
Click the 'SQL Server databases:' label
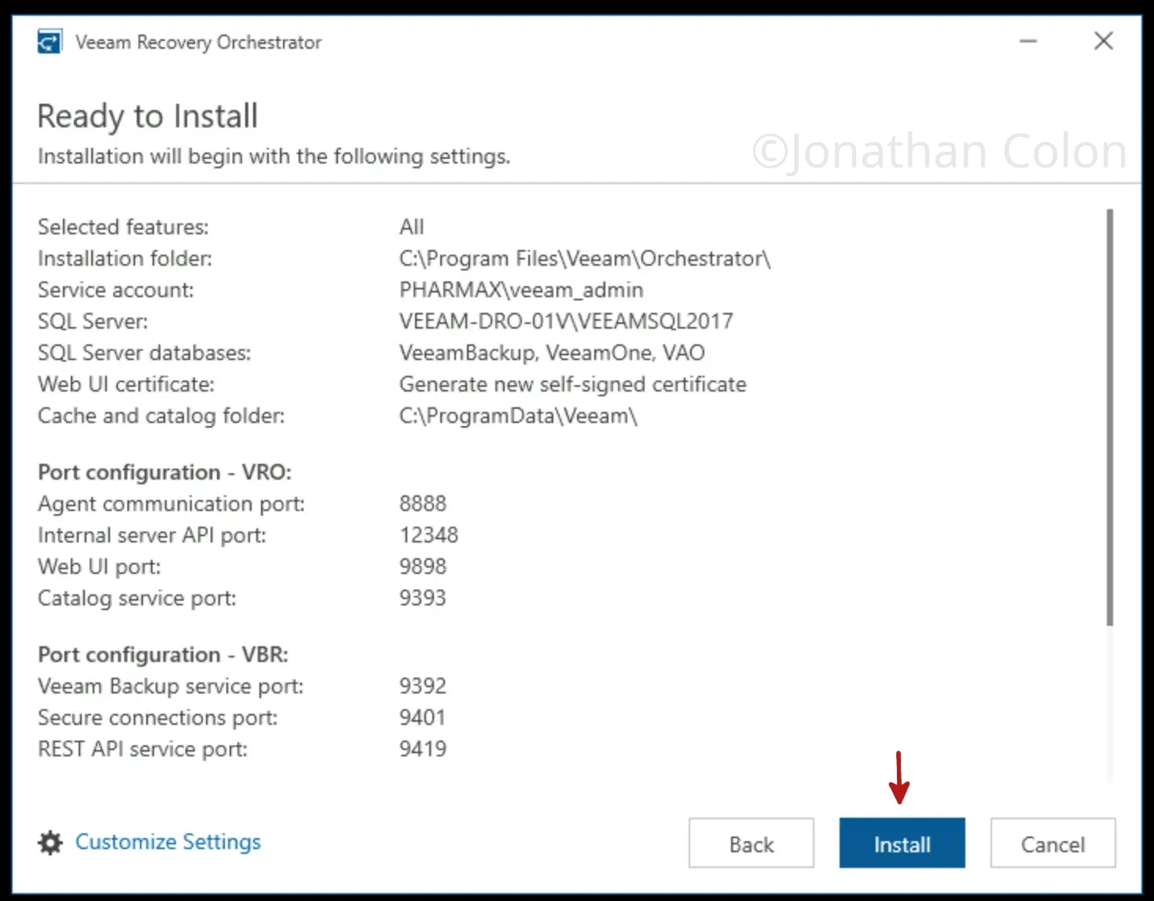(x=145, y=353)
